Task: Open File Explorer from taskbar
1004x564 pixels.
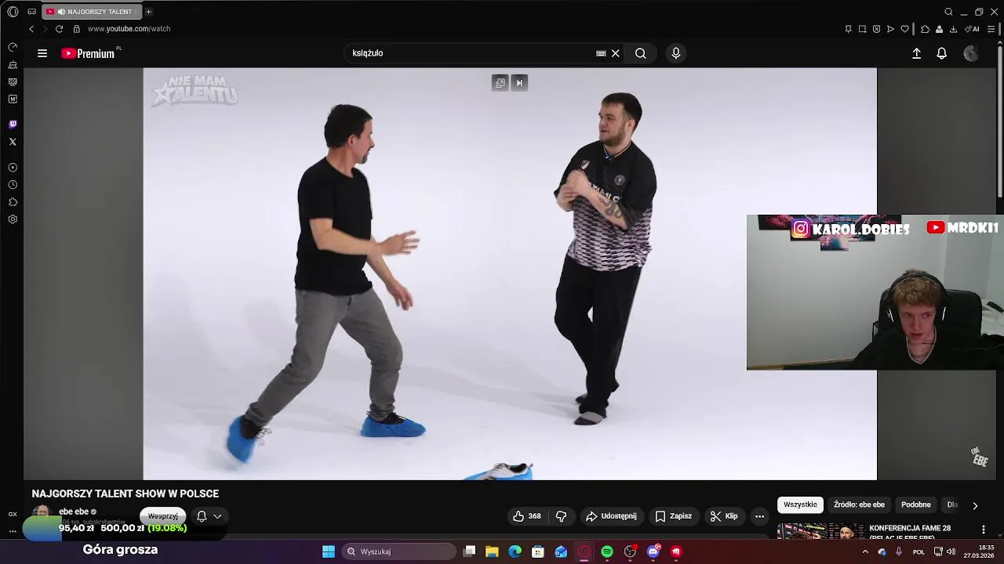Action: tap(492, 551)
